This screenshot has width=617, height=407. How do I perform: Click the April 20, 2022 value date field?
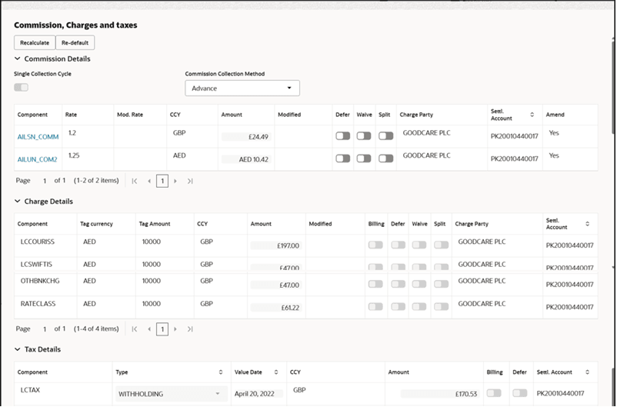[258, 394]
